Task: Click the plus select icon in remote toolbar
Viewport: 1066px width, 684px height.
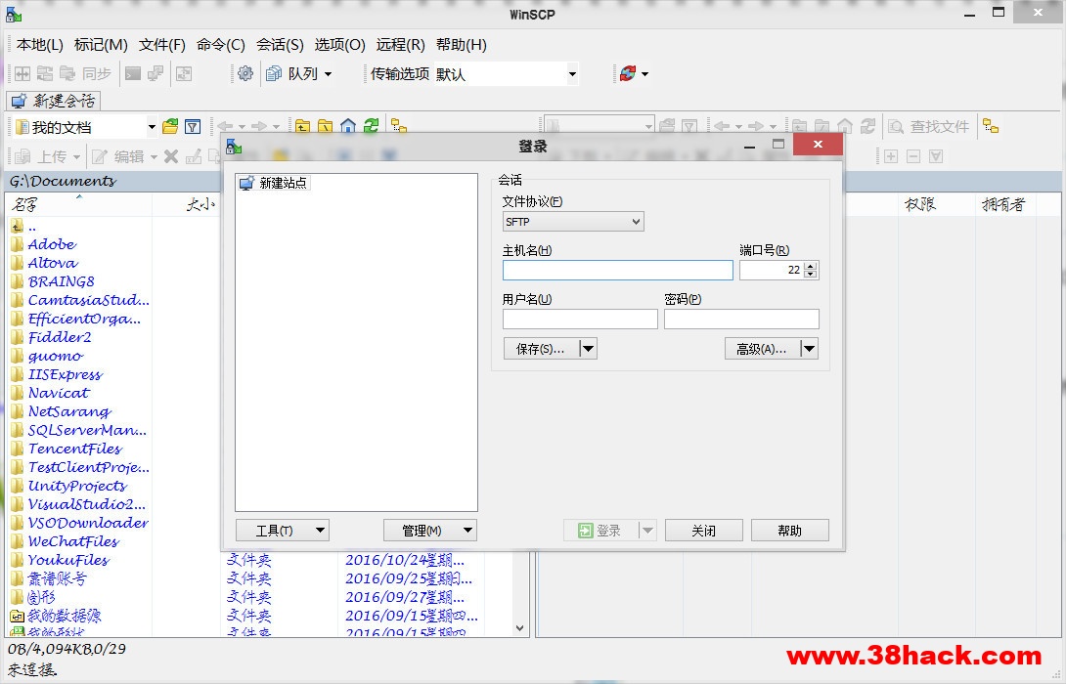Action: coord(891,157)
